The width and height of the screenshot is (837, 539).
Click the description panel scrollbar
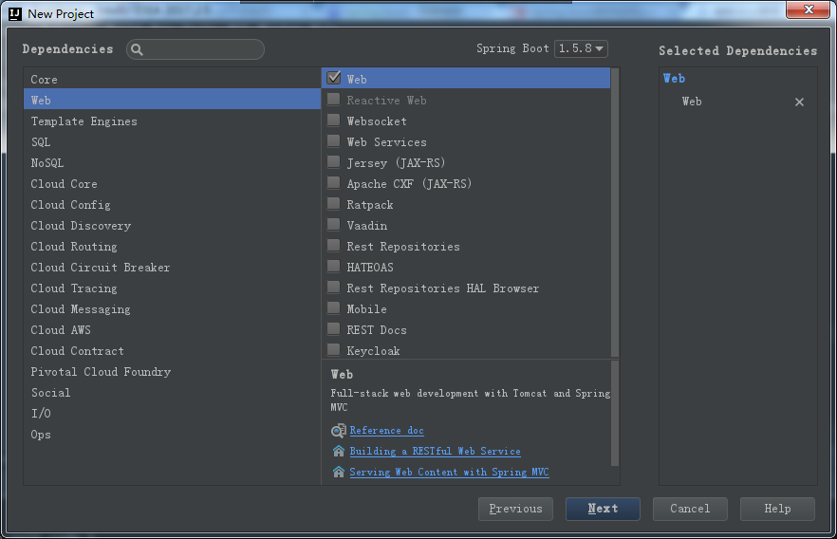coord(614,413)
